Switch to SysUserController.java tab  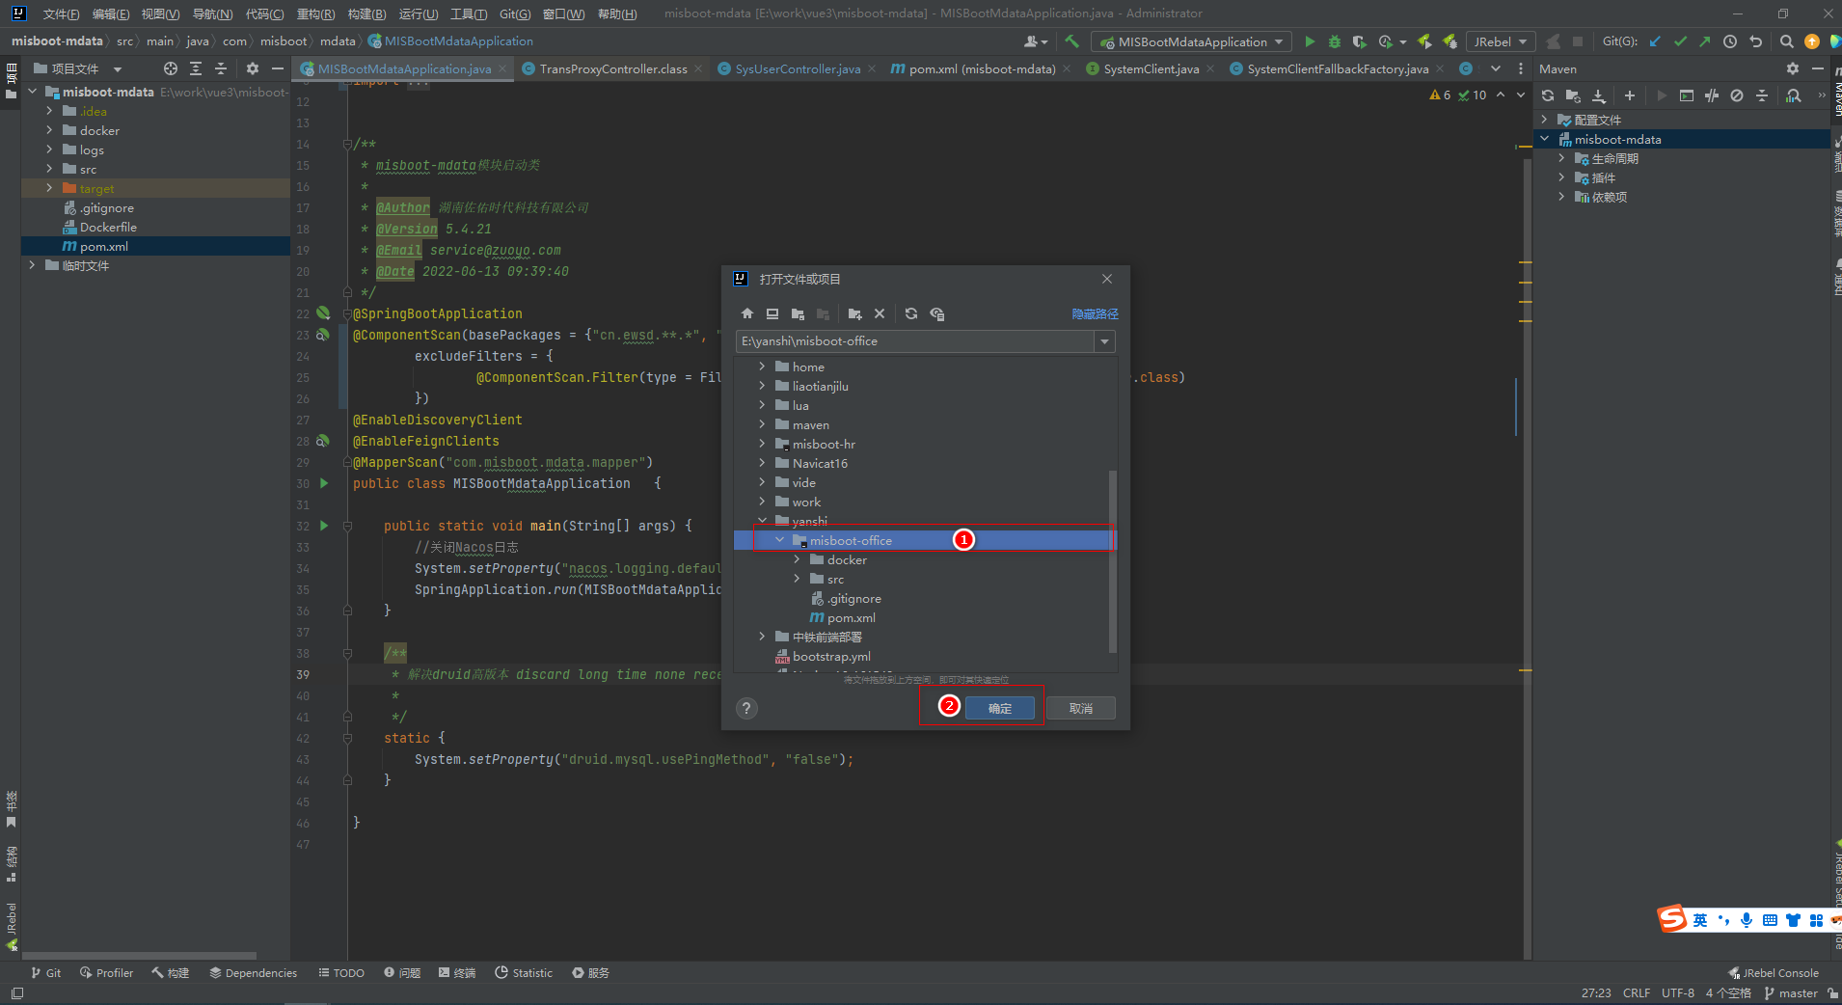pos(798,68)
